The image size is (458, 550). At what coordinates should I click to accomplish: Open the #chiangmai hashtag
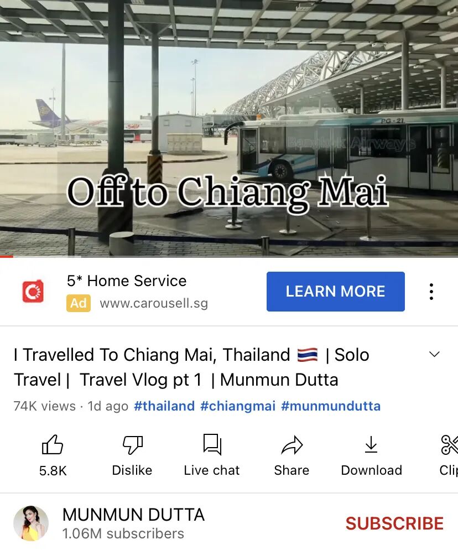coord(238,406)
